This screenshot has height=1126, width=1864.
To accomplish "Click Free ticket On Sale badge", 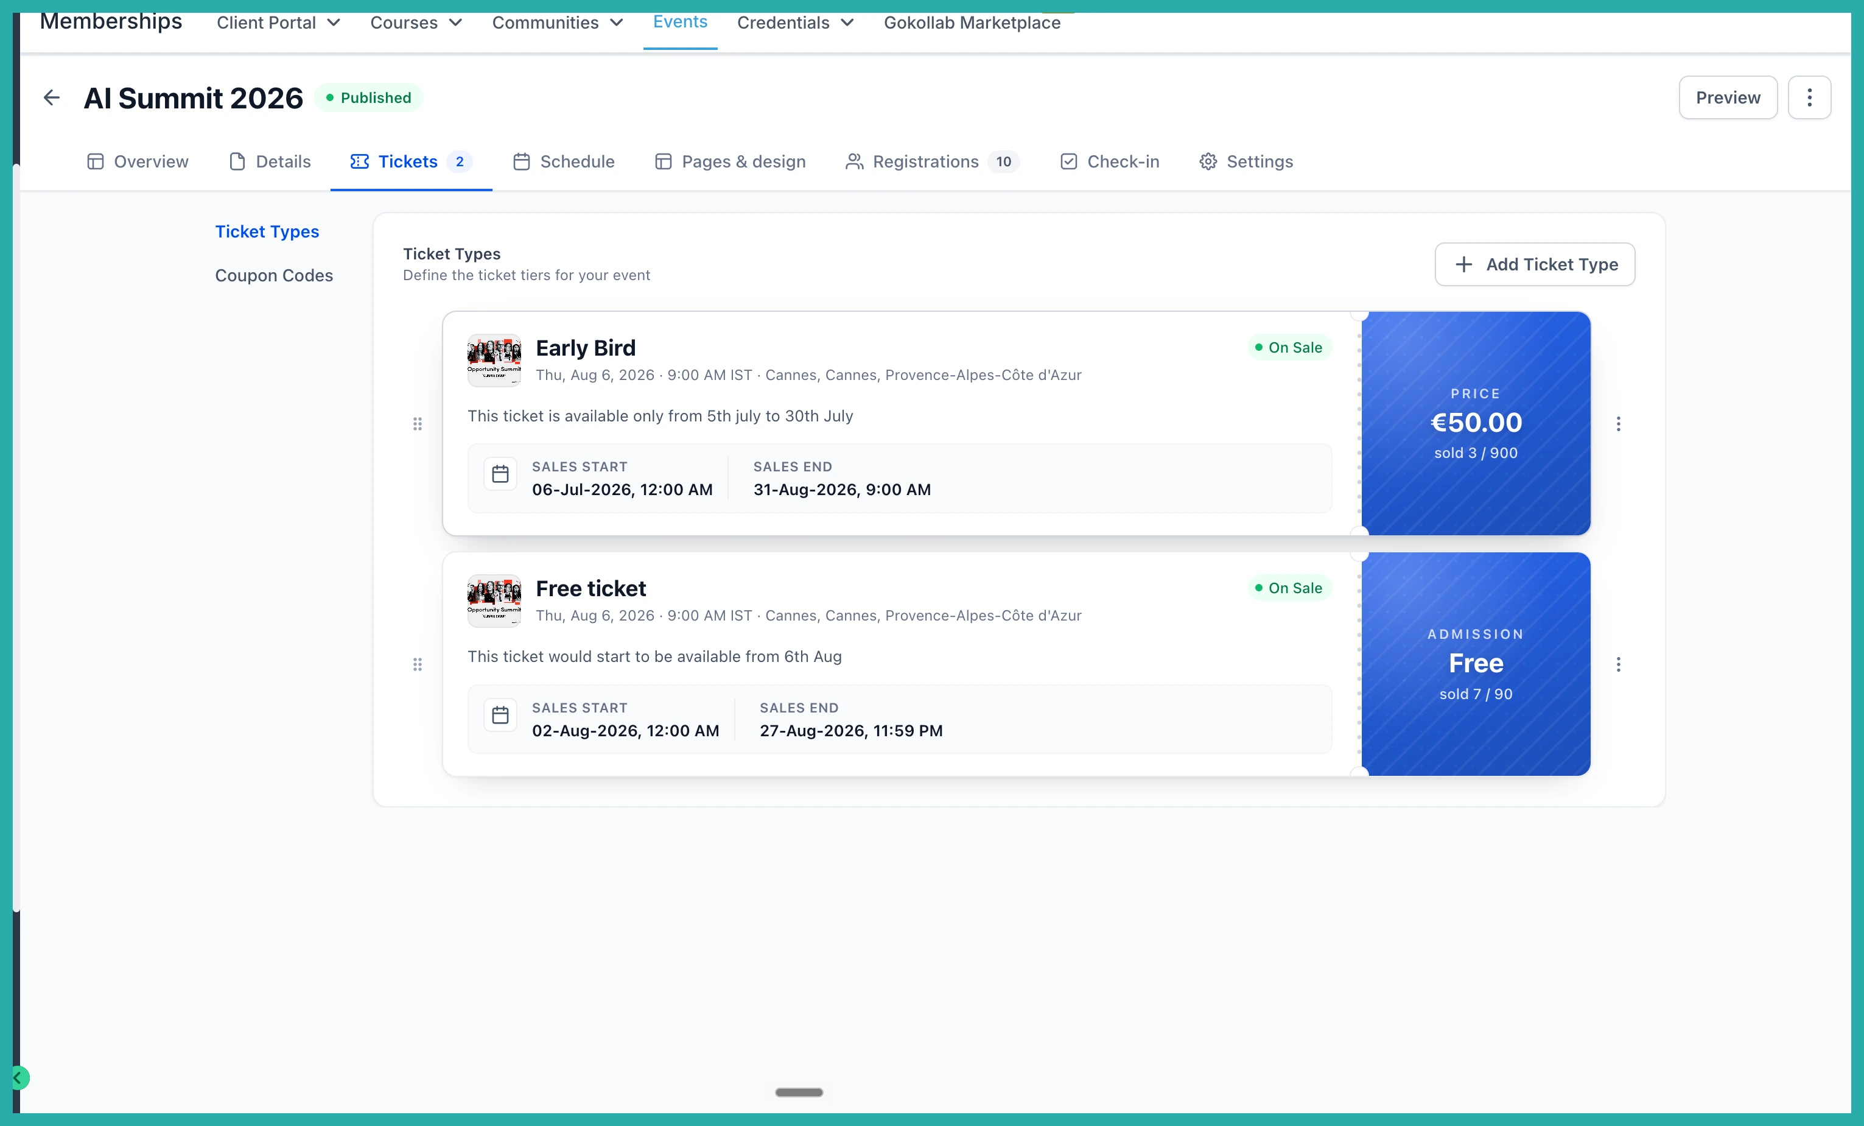I will [1289, 588].
